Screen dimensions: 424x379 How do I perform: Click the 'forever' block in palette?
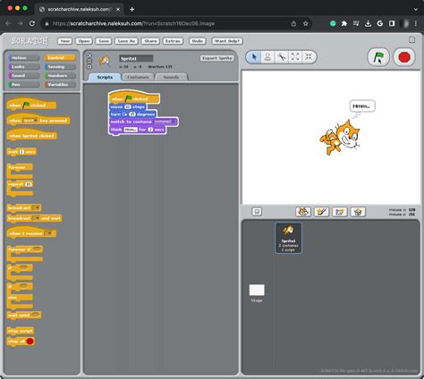point(20,171)
